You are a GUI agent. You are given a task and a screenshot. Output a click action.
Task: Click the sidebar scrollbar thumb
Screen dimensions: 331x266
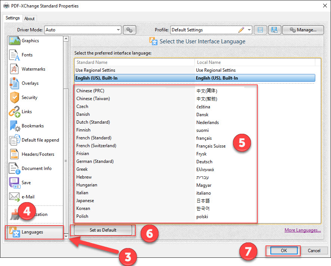click(x=66, y=160)
